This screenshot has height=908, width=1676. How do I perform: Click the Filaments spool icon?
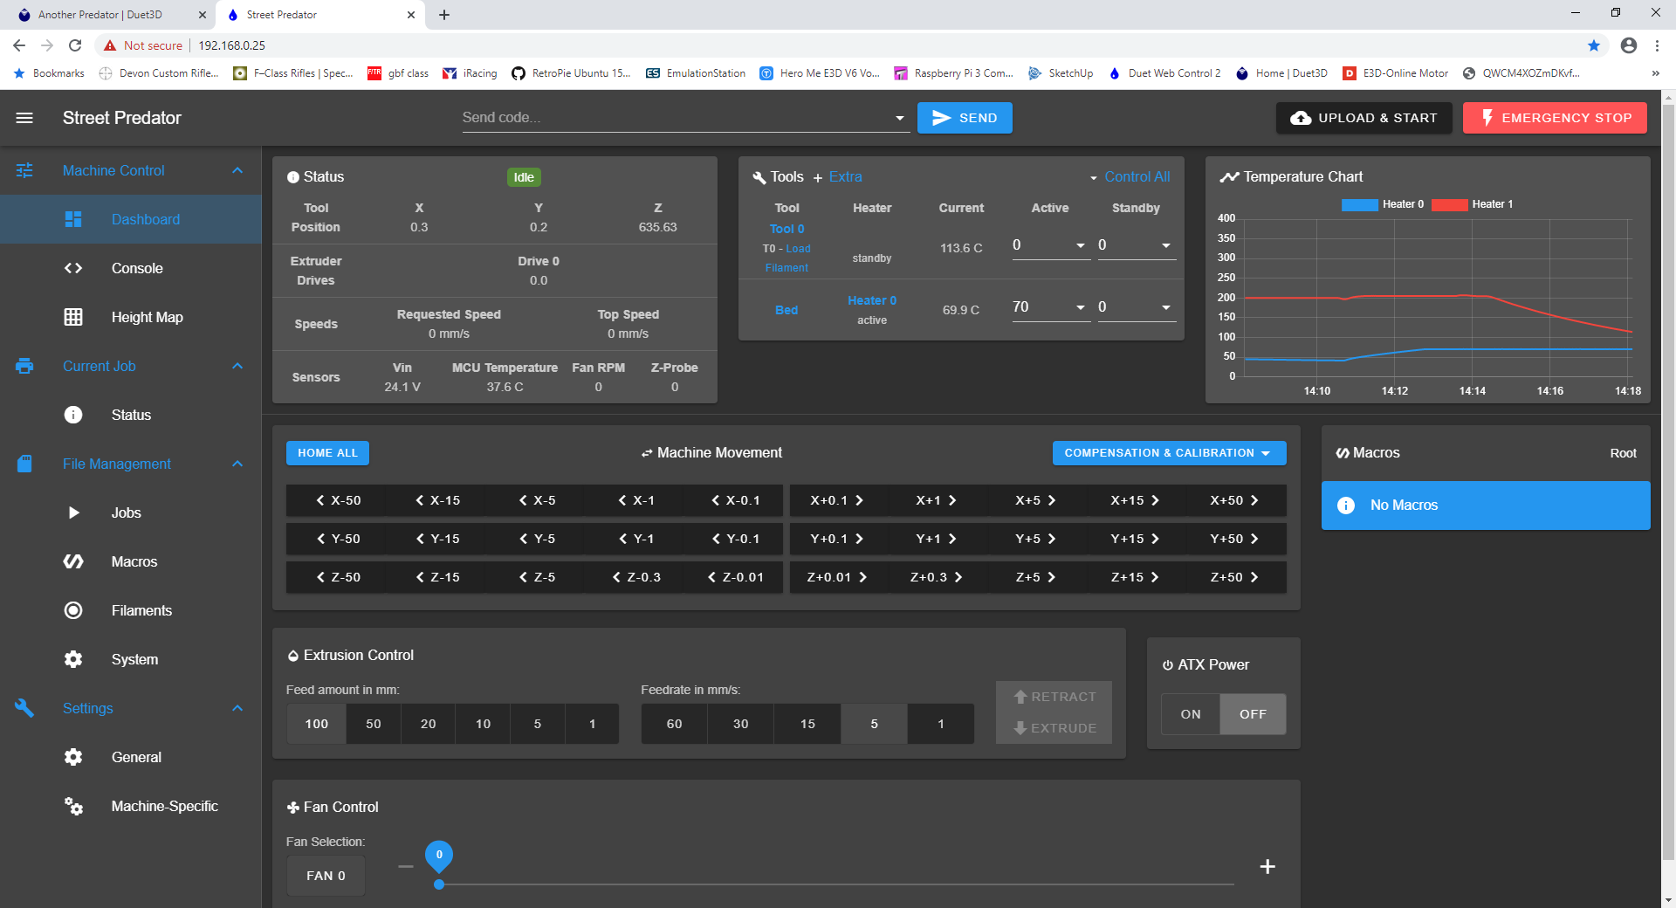tap(73, 610)
